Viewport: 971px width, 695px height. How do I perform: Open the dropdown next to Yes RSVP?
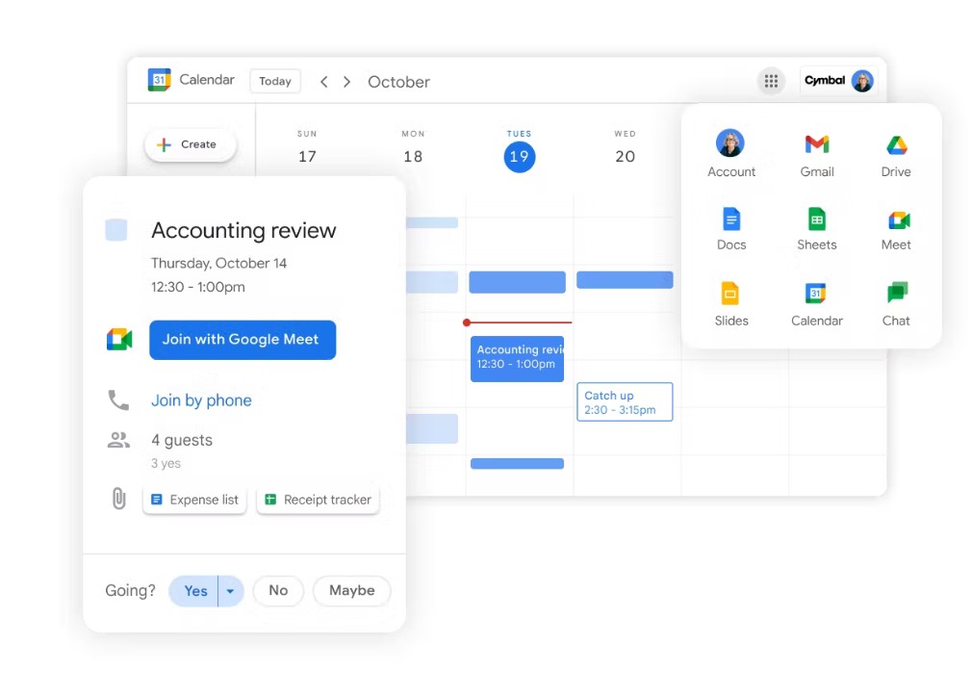(x=228, y=590)
